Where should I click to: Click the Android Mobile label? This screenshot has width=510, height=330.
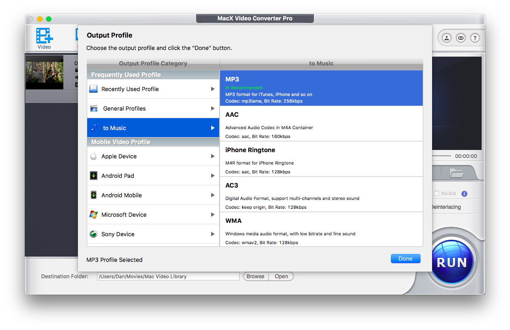tap(121, 195)
